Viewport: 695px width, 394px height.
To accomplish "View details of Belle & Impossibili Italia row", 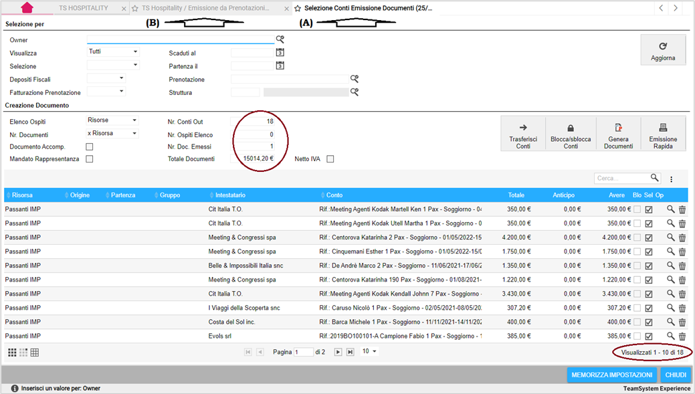I will tap(671, 266).
